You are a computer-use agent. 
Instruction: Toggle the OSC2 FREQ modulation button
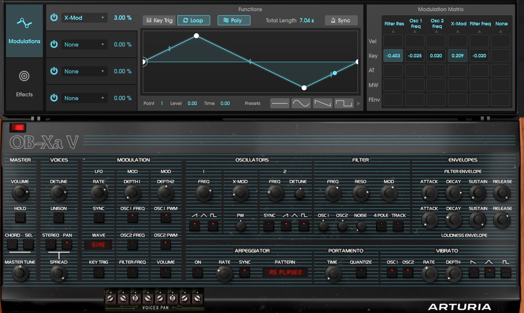coord(132,244)
